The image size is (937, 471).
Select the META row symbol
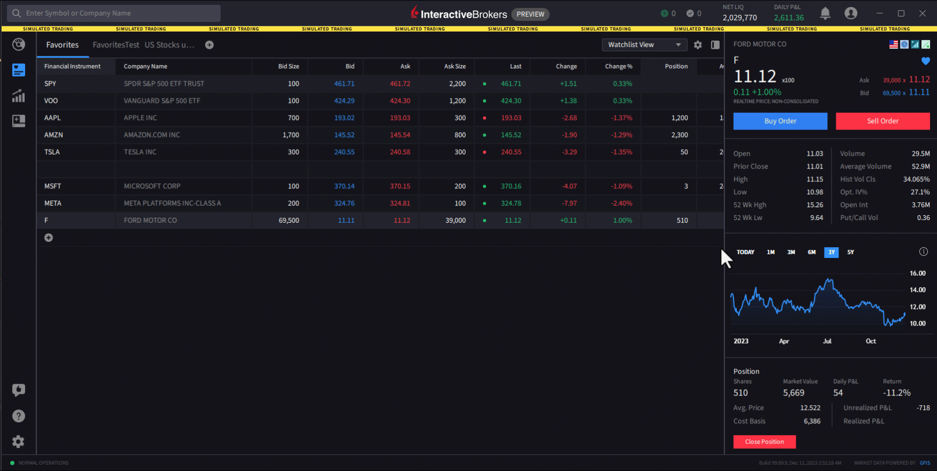pyautogui.click(x=53, y=203)
